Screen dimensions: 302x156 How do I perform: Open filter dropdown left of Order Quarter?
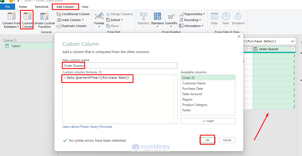point(250,49)
